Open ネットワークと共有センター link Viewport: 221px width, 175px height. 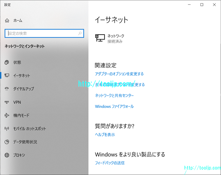pyautogui.click(x=114, y=96)
